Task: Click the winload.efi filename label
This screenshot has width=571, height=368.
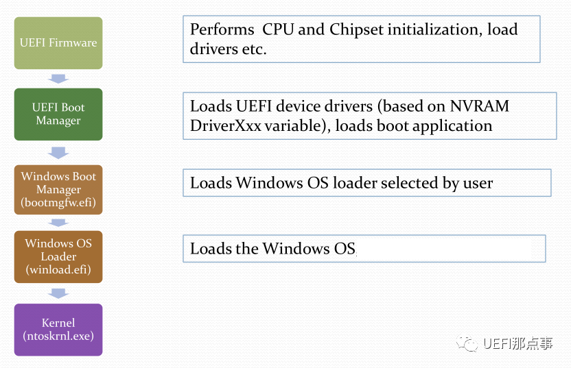Action: [x=58, y=269]
